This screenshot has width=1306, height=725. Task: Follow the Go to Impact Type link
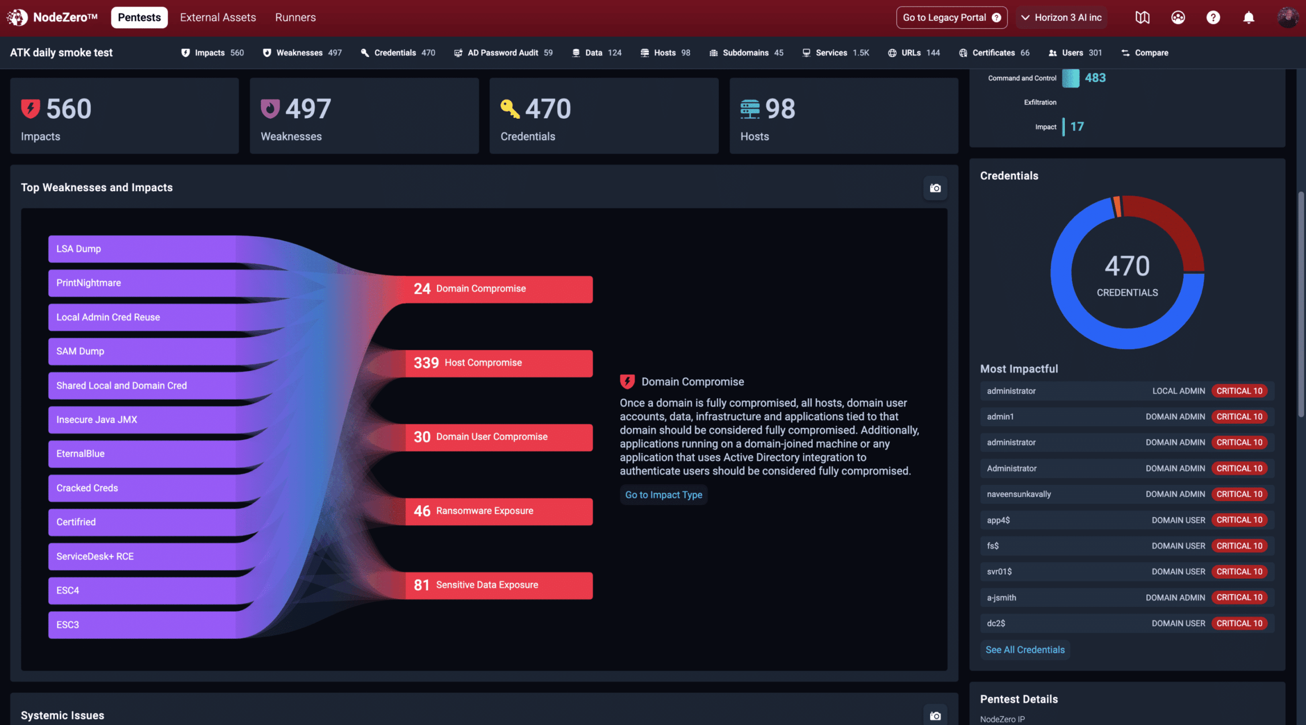click(663, 495)
